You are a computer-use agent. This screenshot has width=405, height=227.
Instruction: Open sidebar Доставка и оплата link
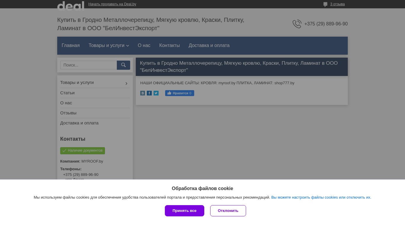click(79, 123)
